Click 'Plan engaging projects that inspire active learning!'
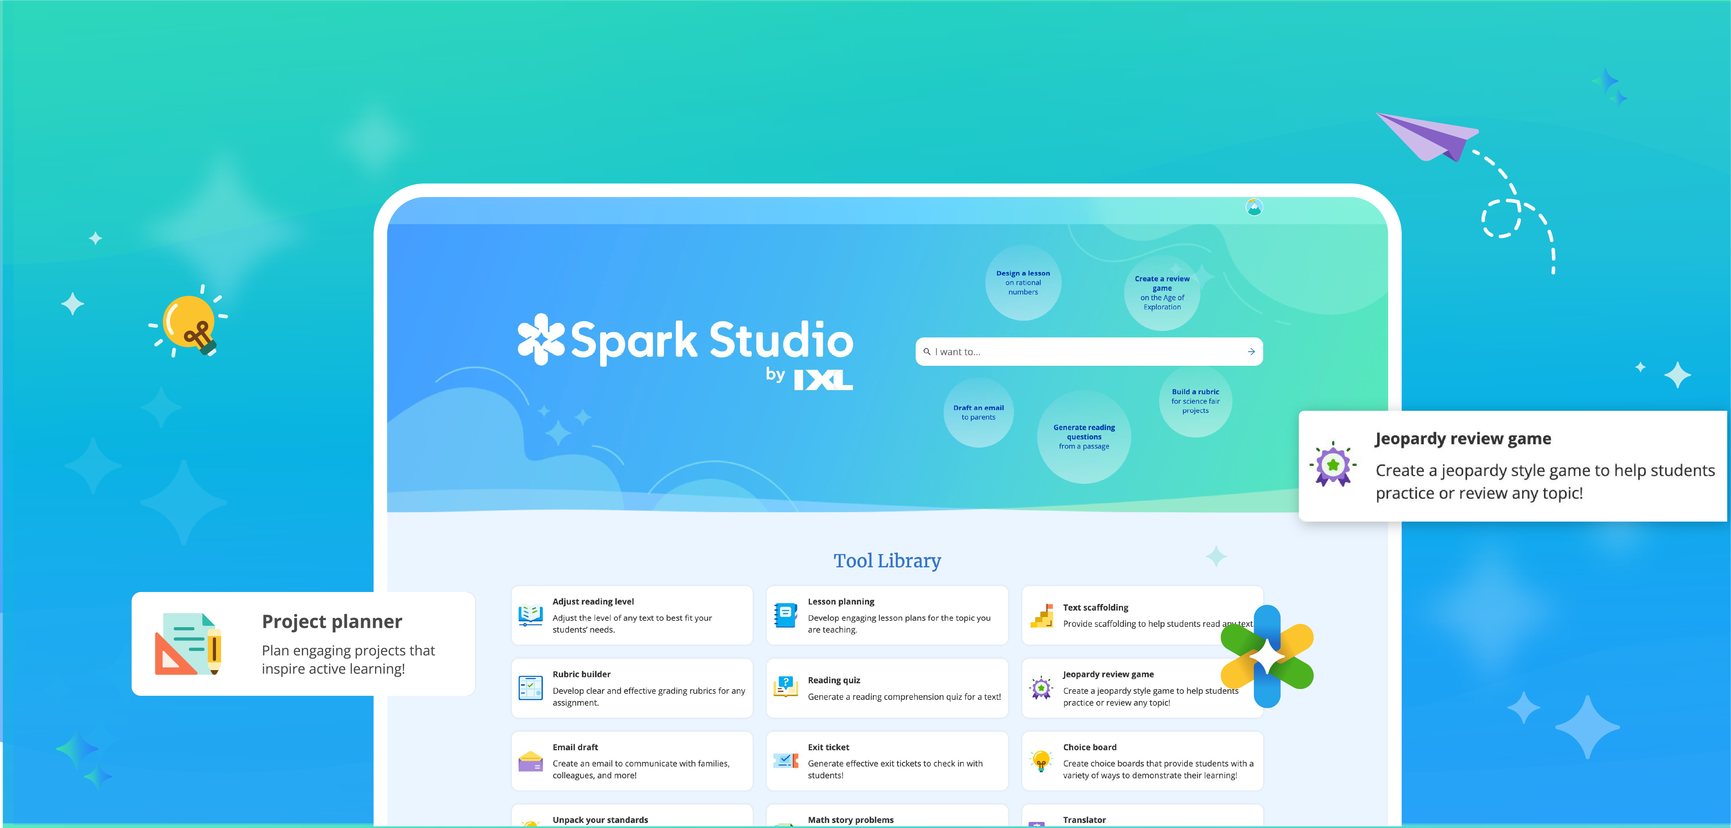1731x828 pixels. click(348, 659)
